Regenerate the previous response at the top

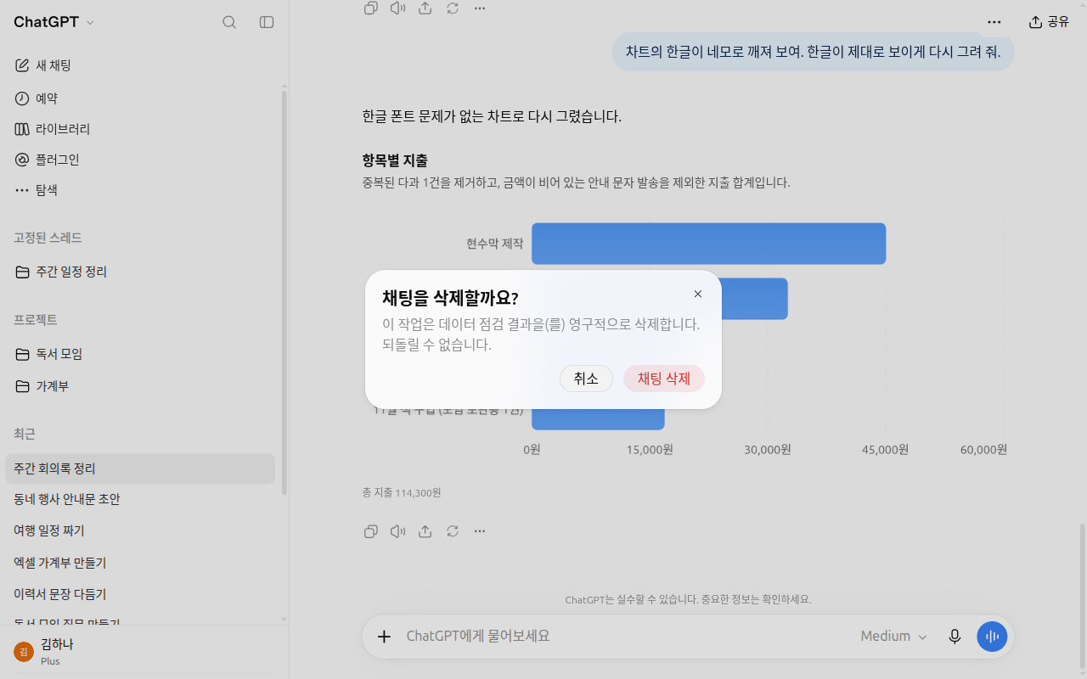[x=453, y=8]
